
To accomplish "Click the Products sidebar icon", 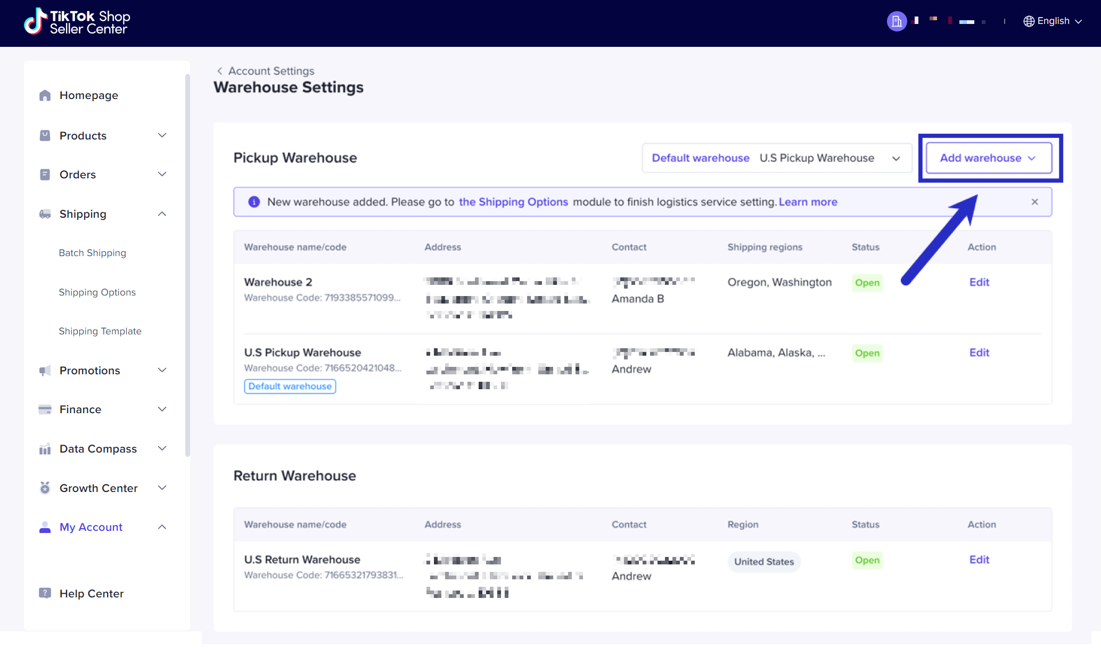I will click(45, 136).
